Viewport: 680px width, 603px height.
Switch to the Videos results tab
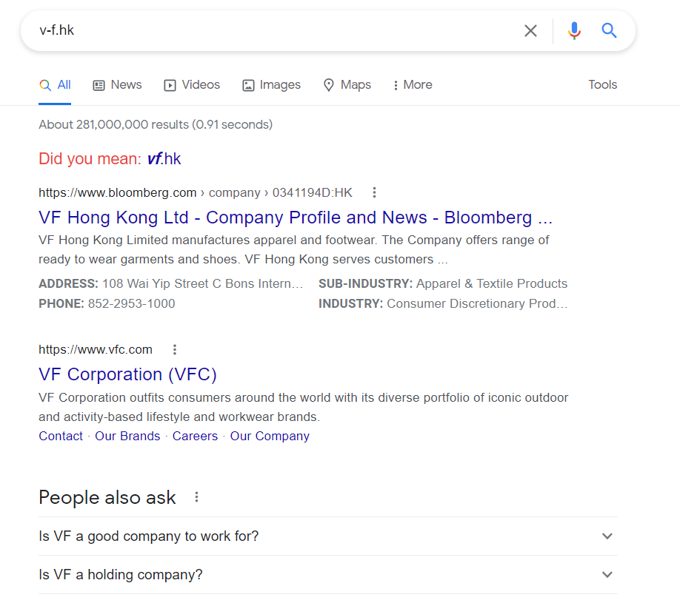[x=192, y=85]
